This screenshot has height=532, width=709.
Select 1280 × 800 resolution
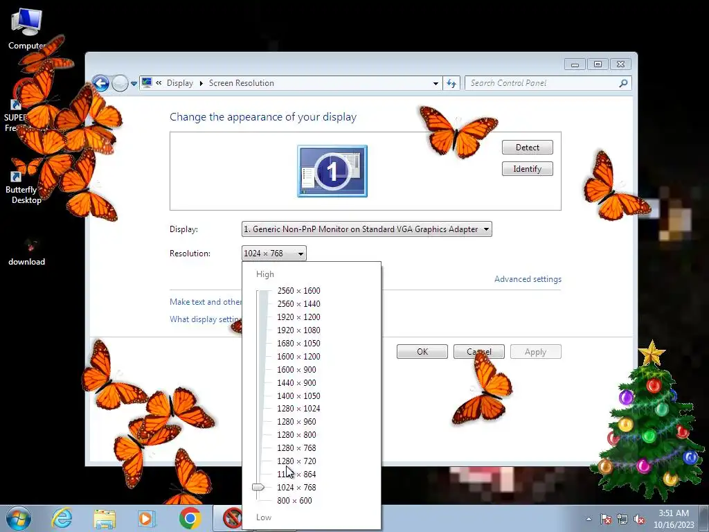(296, 434)
